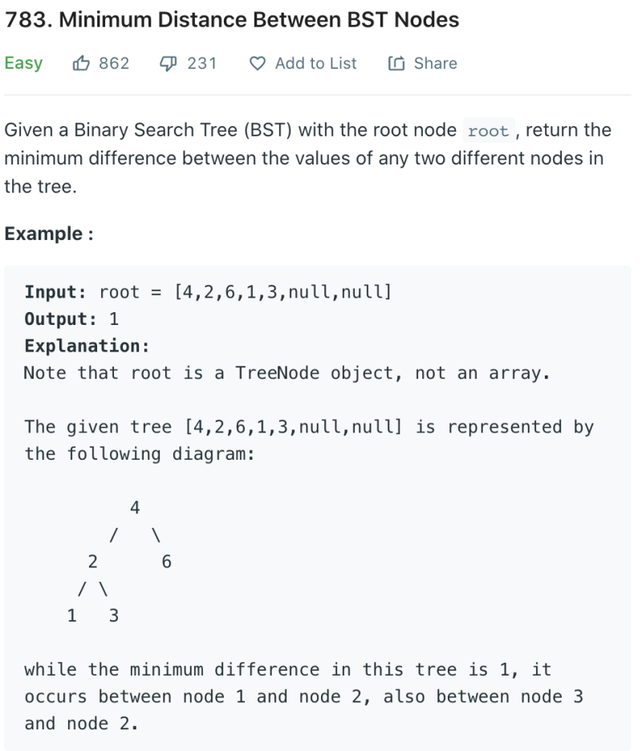This screenshot has height=751, width=642.
Task: Click the Example heading
Action: pos(48,233)
